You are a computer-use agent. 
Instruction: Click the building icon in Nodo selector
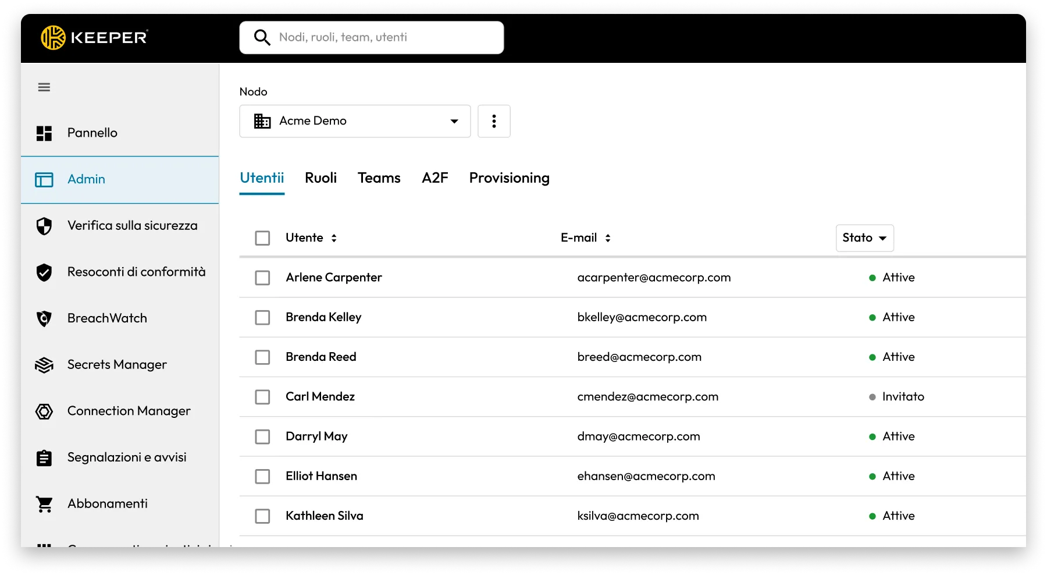262,121
